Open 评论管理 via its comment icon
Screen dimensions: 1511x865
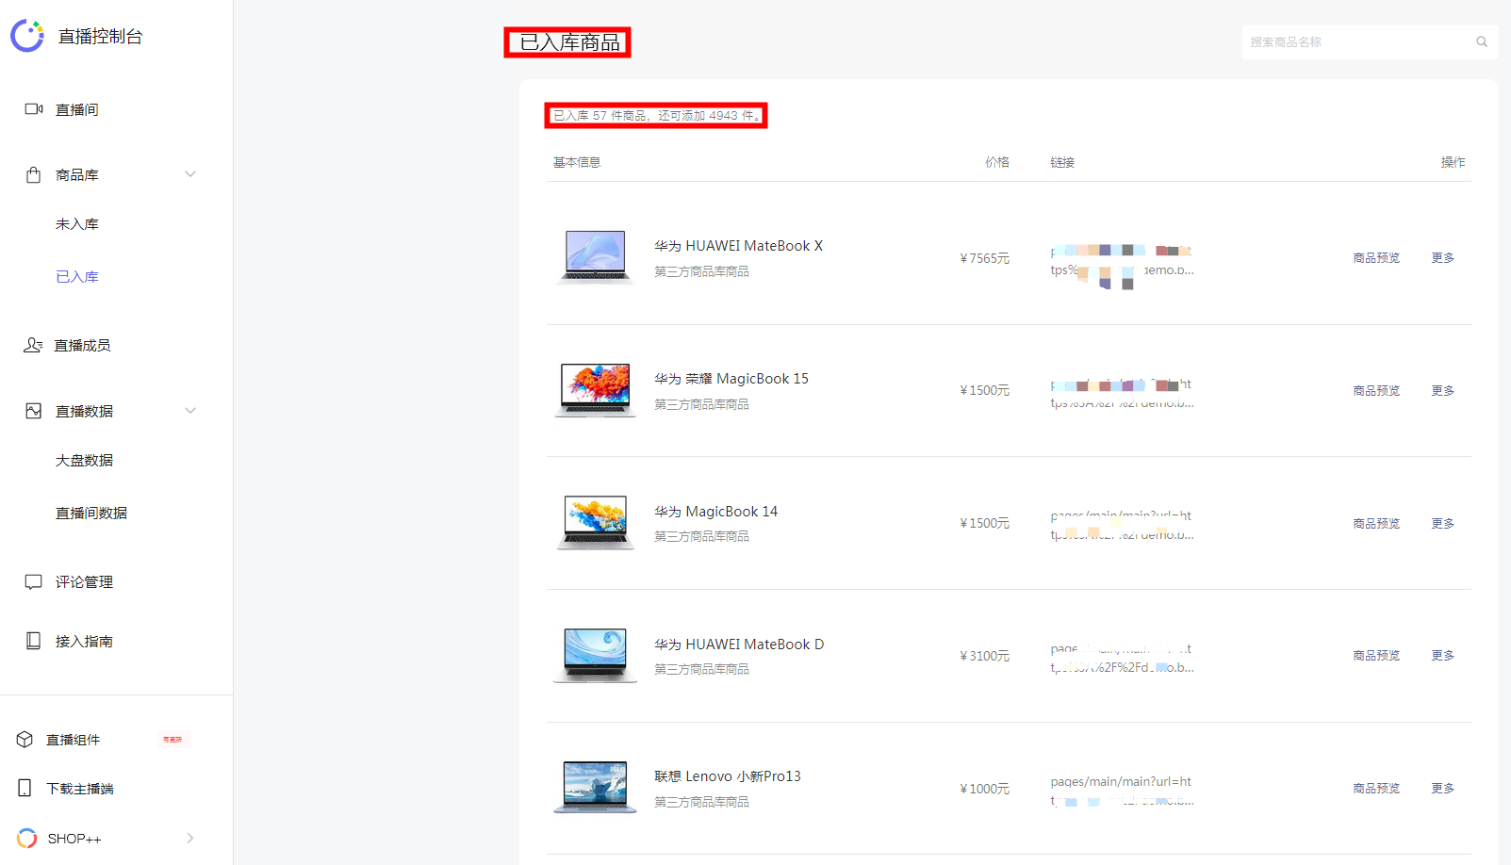[34, 581]
